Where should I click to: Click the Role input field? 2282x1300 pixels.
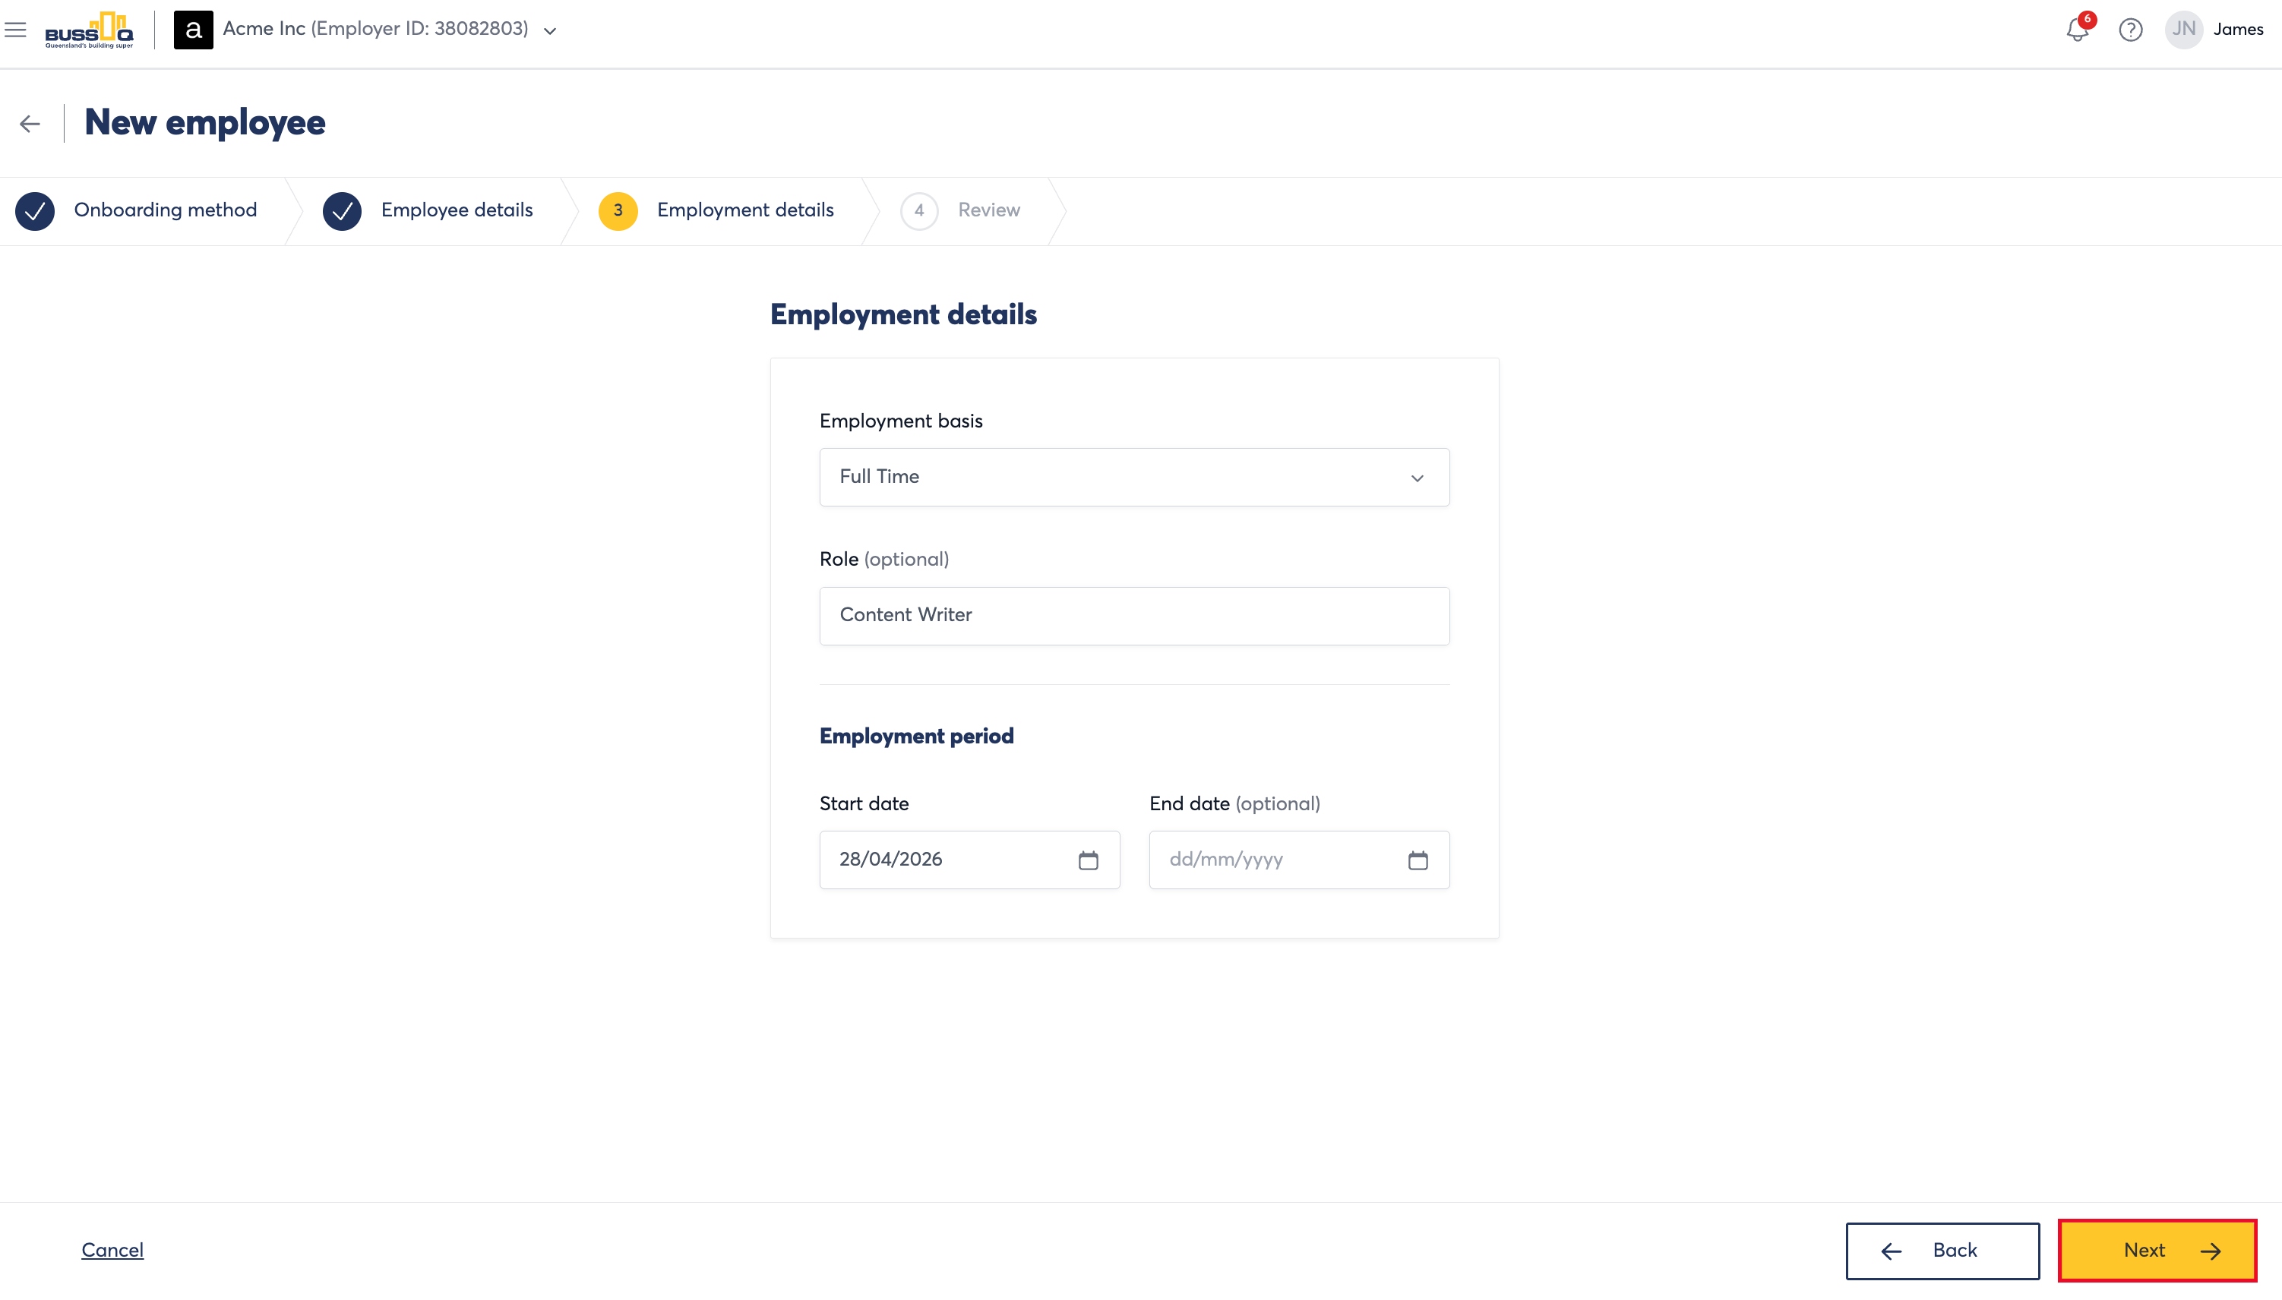pyautogui.click(x=1134, y=615)
